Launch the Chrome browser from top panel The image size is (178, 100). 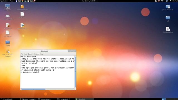pyautogui.click(x=23, y=1)
